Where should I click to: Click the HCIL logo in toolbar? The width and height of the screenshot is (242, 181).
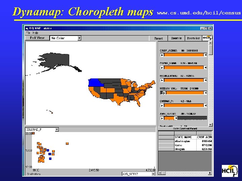point(207,38)
